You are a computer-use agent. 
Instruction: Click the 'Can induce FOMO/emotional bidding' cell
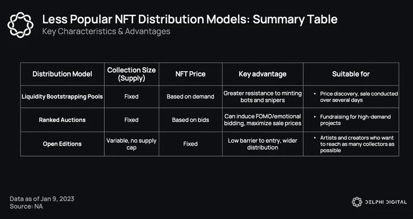coord(263,120)
